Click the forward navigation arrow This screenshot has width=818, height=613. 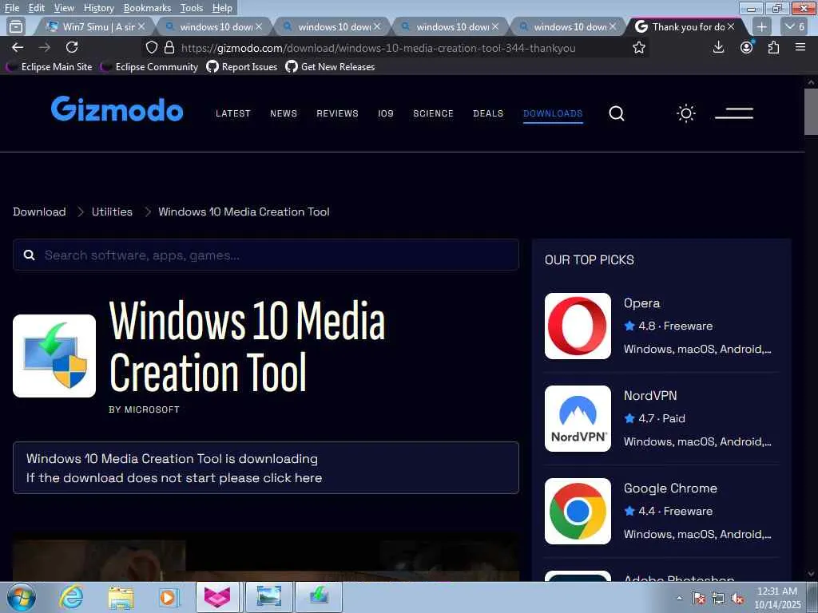(45, 47)
